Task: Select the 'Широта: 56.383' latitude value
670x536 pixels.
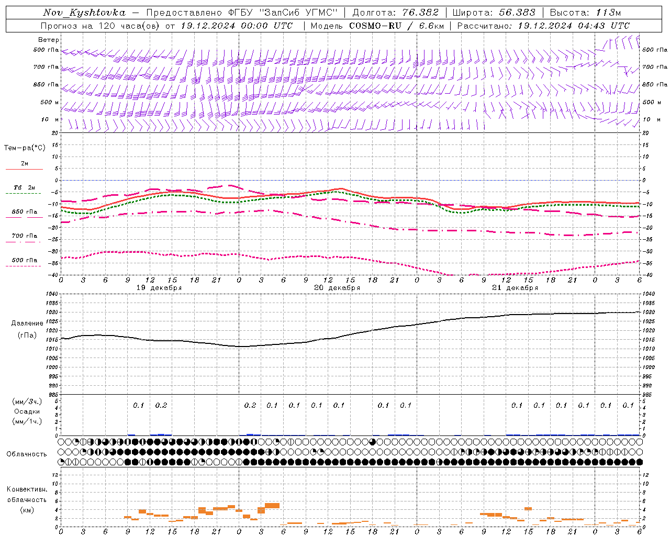Action: (494, 13)
